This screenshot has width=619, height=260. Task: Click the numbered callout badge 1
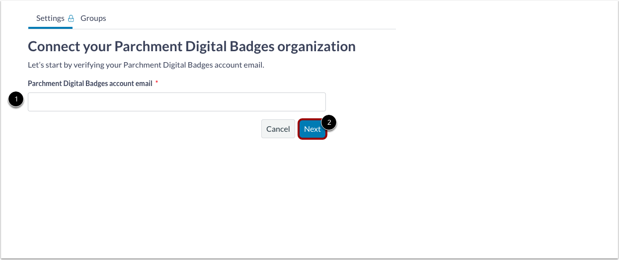pos(16,100)
